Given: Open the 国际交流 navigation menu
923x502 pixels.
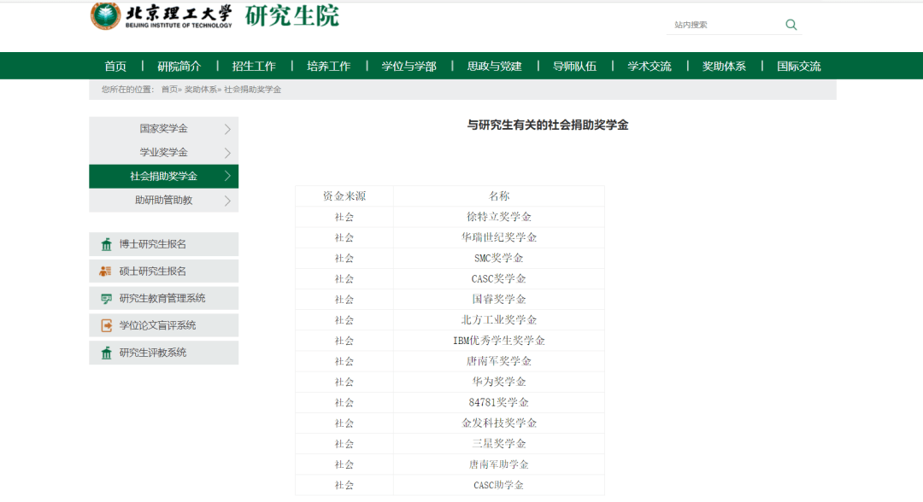Looking at the screenshot, I should (x=797, y=65).
